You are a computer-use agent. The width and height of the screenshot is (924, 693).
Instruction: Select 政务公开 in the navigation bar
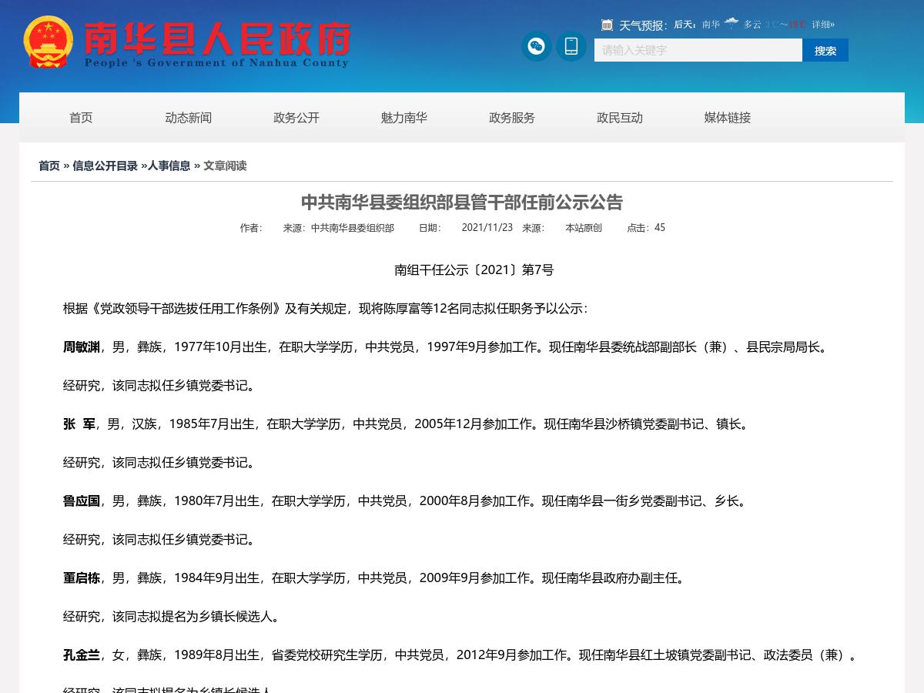(x=296, y=118)
